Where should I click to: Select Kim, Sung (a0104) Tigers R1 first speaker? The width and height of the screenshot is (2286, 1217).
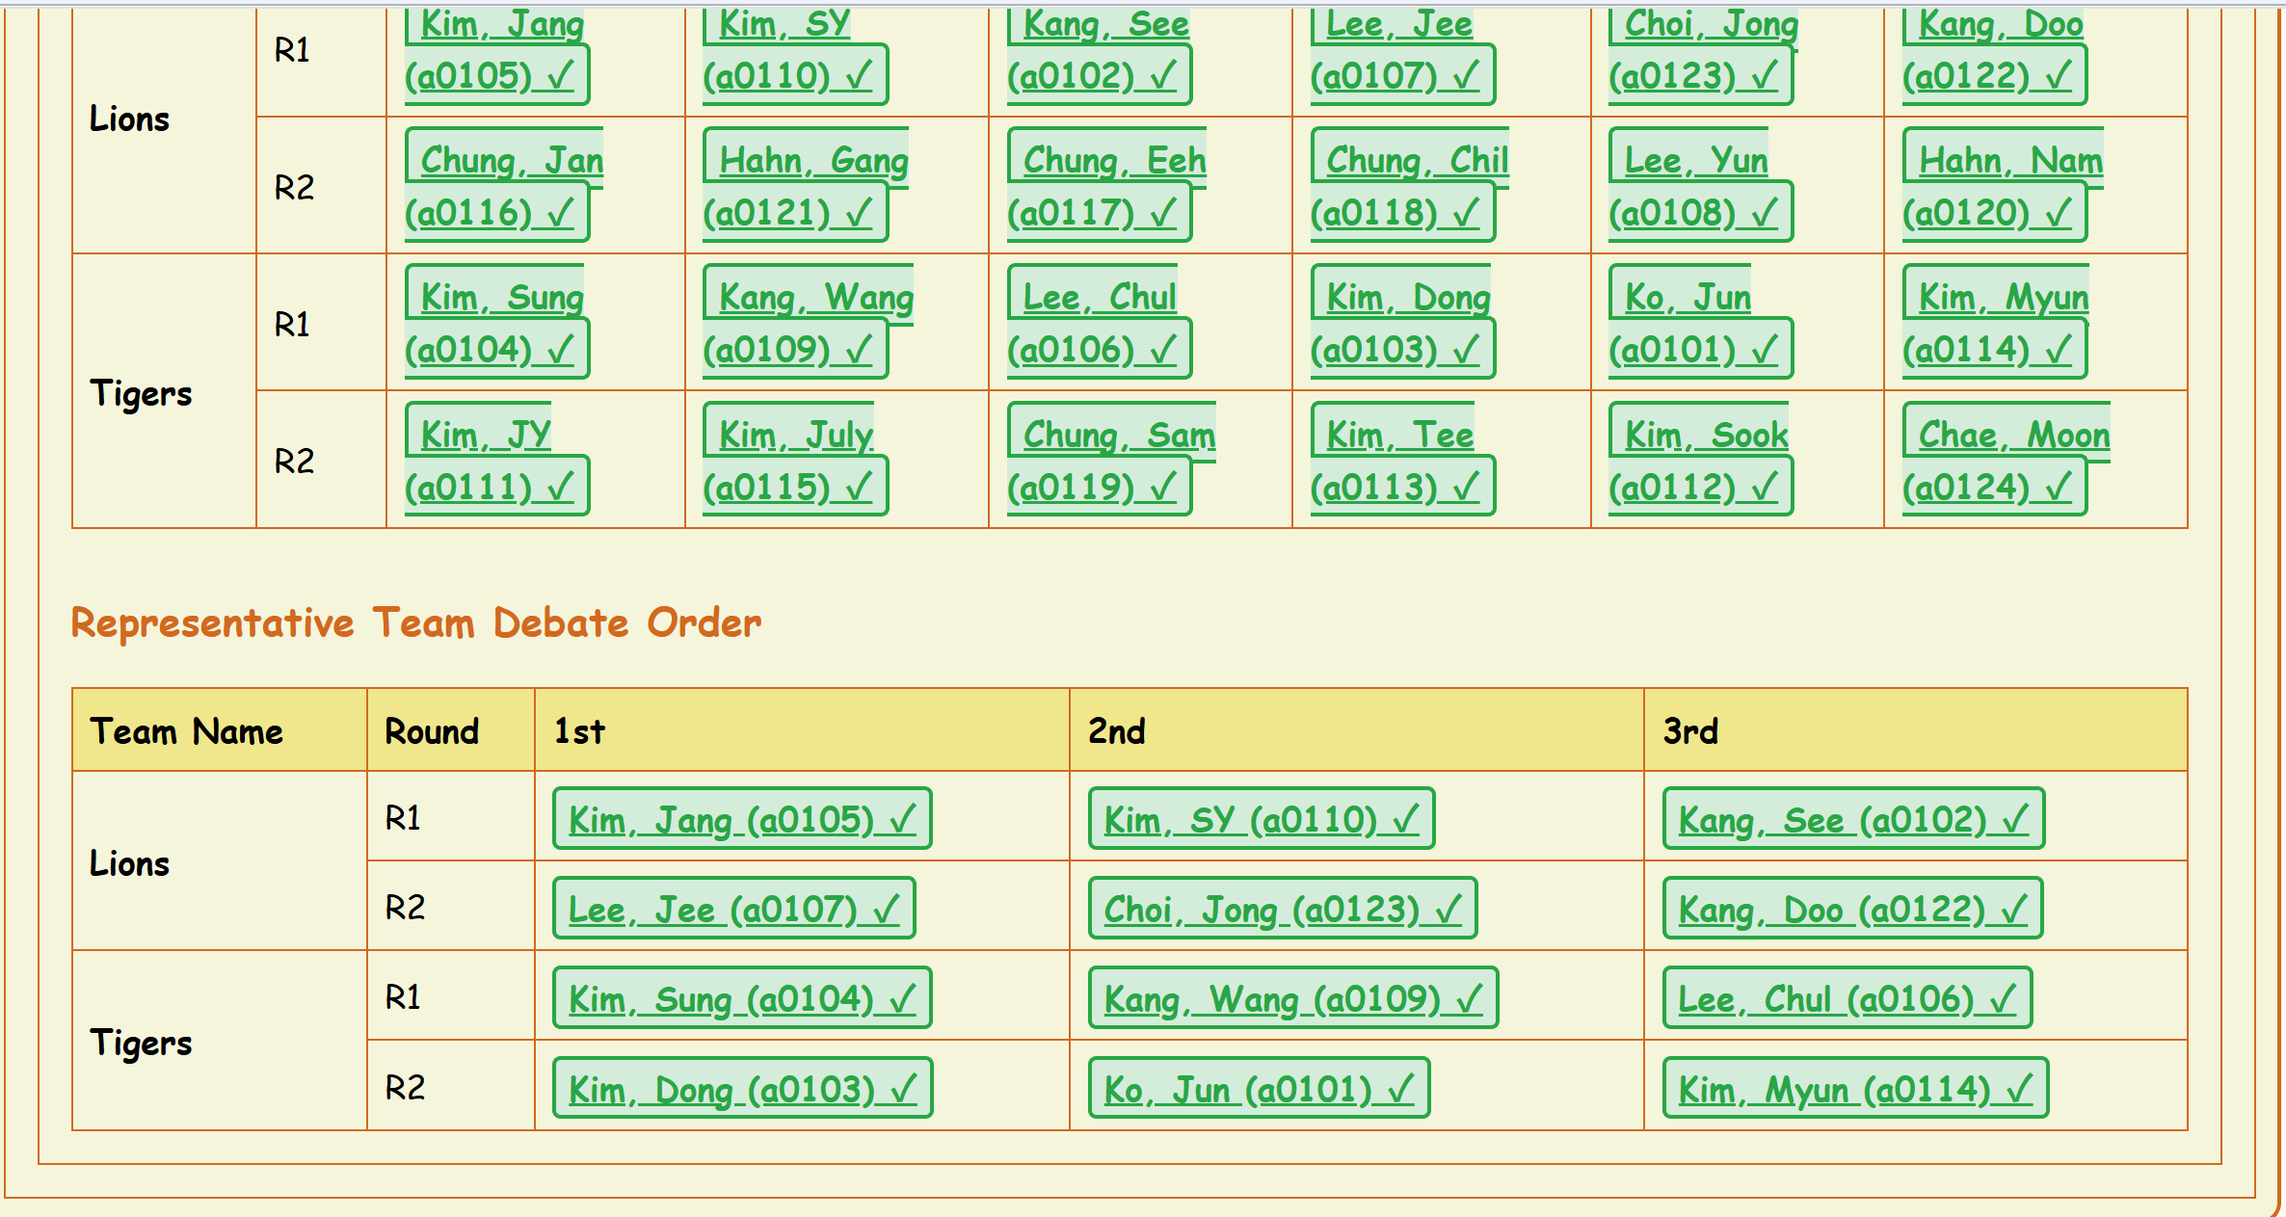(x=741, y=999)
